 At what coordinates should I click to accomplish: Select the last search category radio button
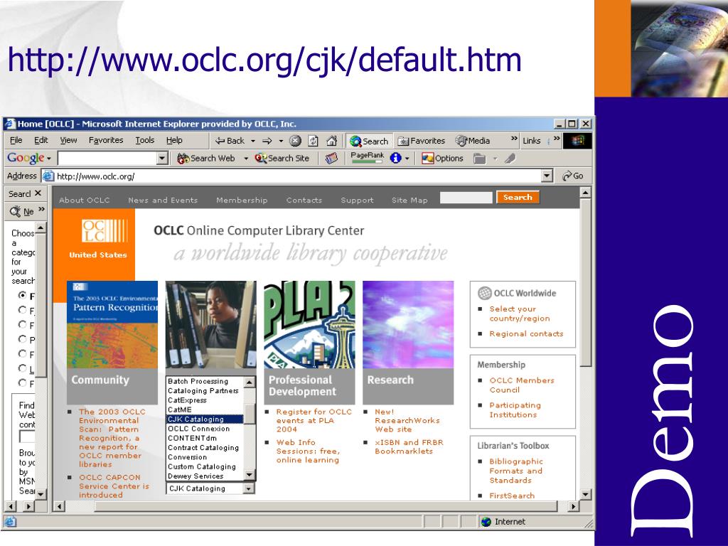(x=22, y=383)
